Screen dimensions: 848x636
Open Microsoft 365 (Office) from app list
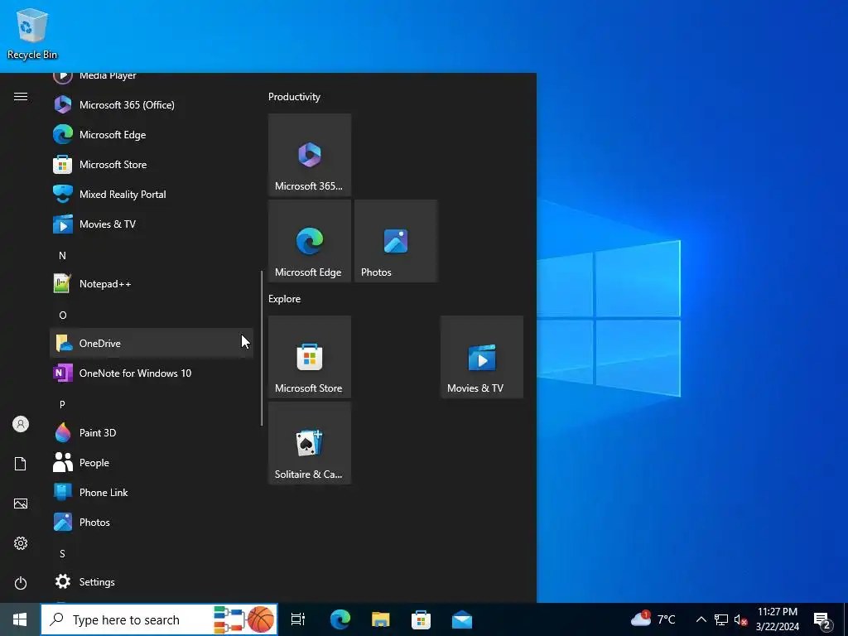coord(152,105)
